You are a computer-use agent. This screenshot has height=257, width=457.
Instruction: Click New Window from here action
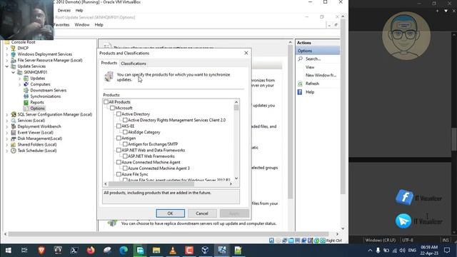click(321, 75)
